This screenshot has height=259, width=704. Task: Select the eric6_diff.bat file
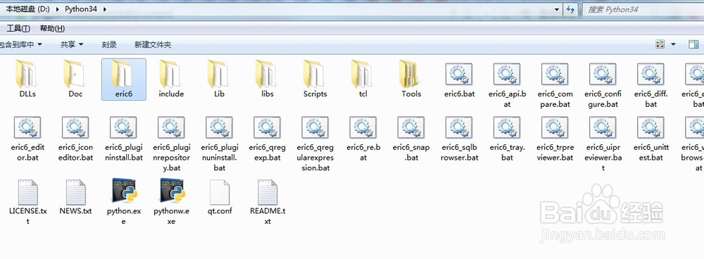pos(651,85)
